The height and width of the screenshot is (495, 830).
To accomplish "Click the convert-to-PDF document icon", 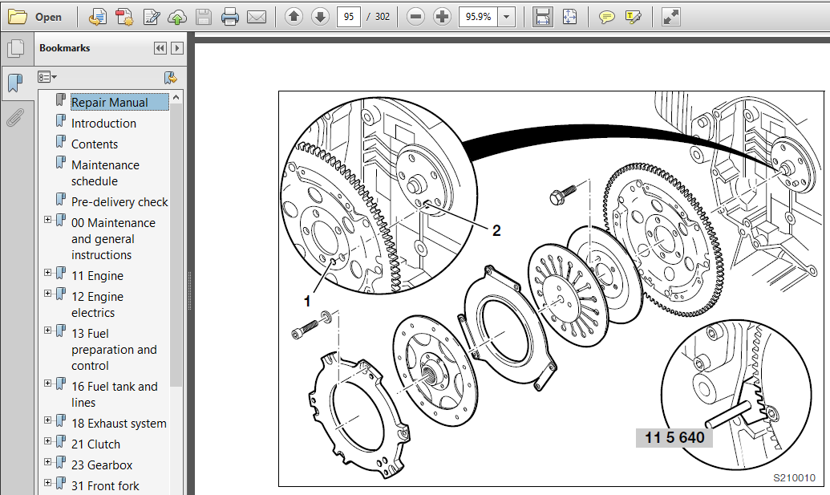I will (x=97, y=17).
